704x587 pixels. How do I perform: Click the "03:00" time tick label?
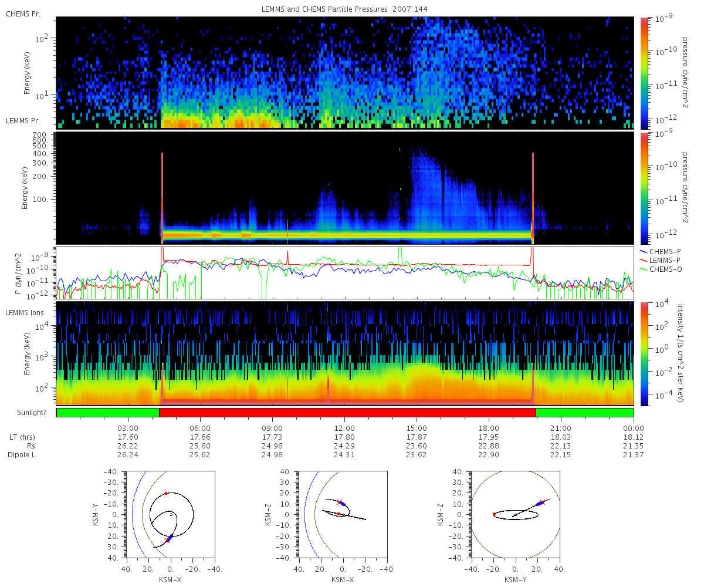click(128, 429)
